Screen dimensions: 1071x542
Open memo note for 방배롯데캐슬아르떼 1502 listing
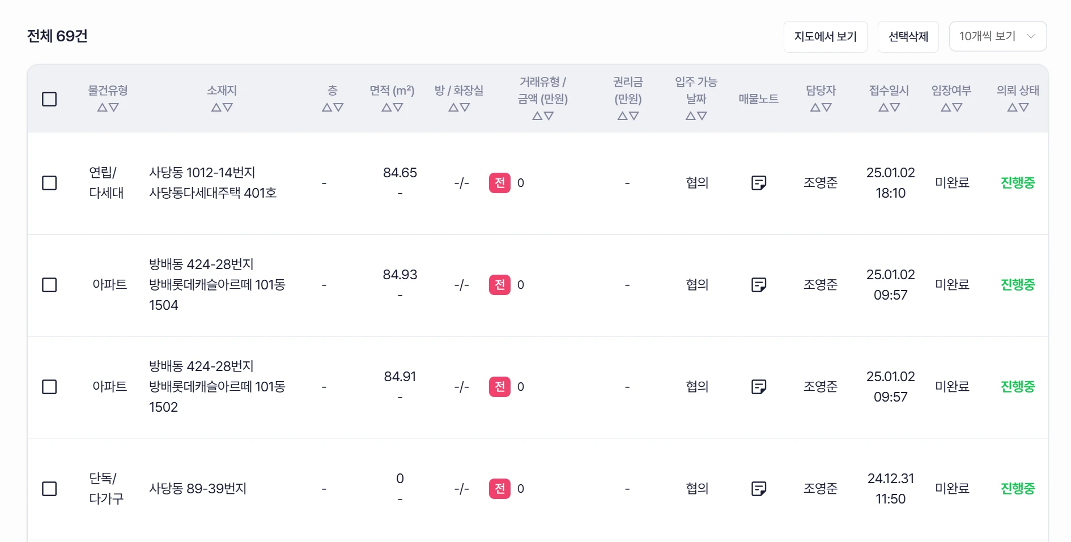759,387
